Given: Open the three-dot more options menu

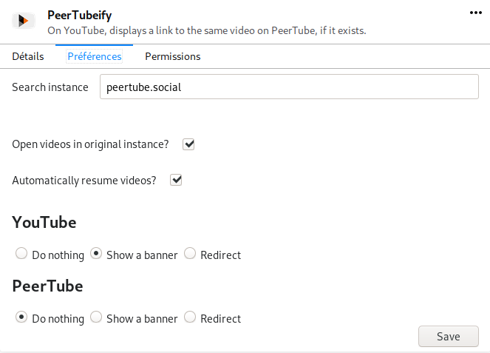Looking at the screenshot, I should (x=476, y=13).
